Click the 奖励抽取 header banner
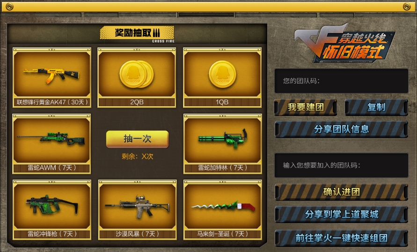 (137, 33)
